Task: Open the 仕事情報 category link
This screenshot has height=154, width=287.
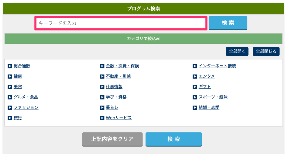Action: click(114, 87)
